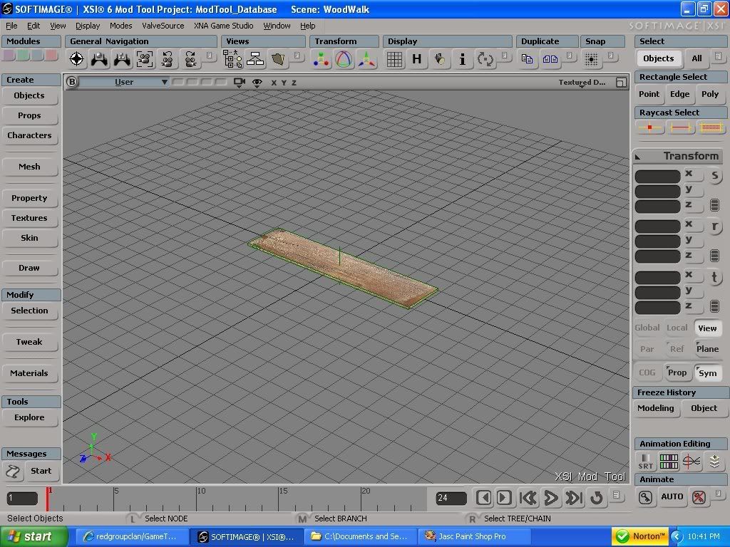Open the Textured display mode dropdown
730x547 pixels.
[582, 83]
